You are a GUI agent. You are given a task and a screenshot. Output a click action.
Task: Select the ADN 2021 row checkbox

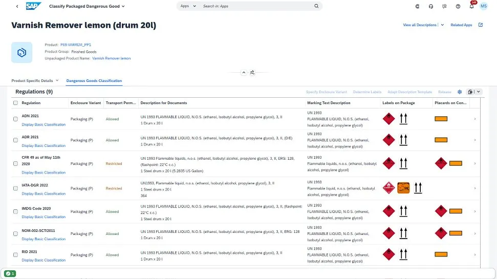pyautogui.click(x=15, y=119)
